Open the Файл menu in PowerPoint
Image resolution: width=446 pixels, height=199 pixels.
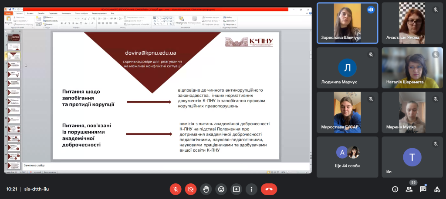pos(8,13)
